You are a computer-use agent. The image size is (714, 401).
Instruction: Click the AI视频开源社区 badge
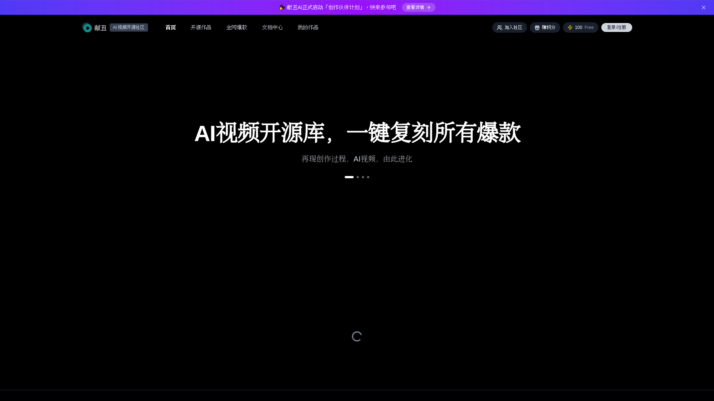[129, 27]
